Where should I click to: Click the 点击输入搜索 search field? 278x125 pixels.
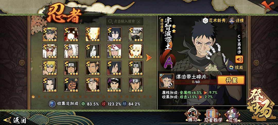(x=125, y=21)
